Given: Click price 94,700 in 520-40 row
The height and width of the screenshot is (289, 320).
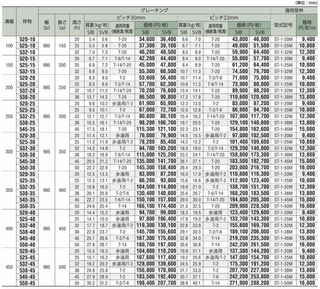Looking at the screenshot, I should (147, 212).
